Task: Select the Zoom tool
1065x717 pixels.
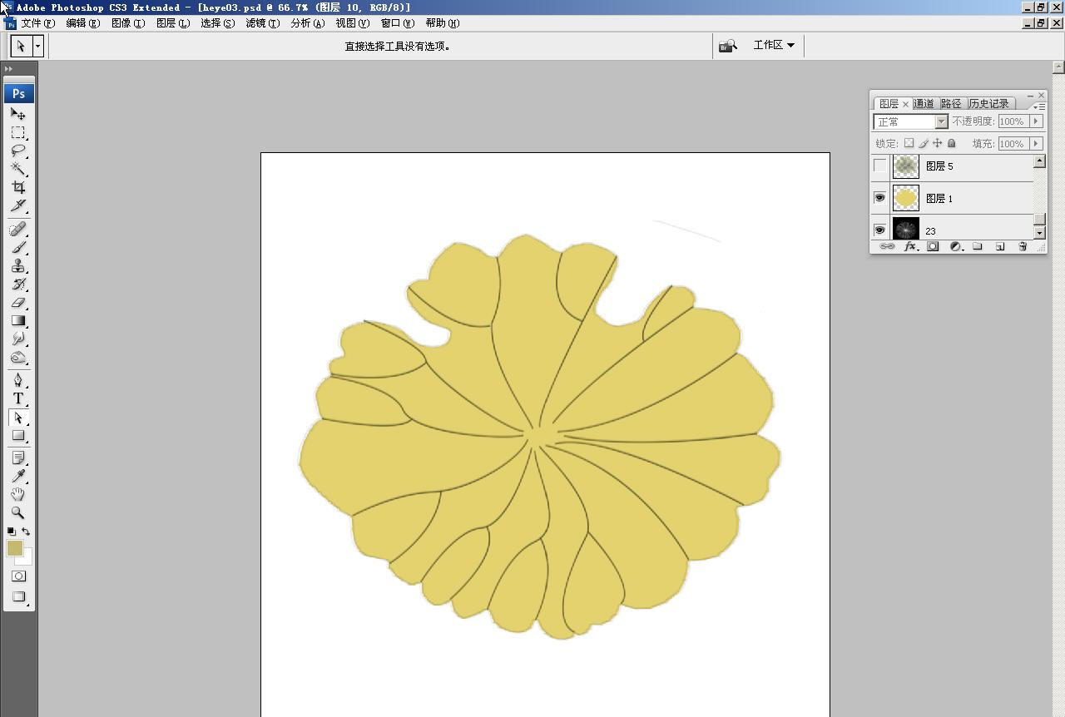Action: pos(18,513)
